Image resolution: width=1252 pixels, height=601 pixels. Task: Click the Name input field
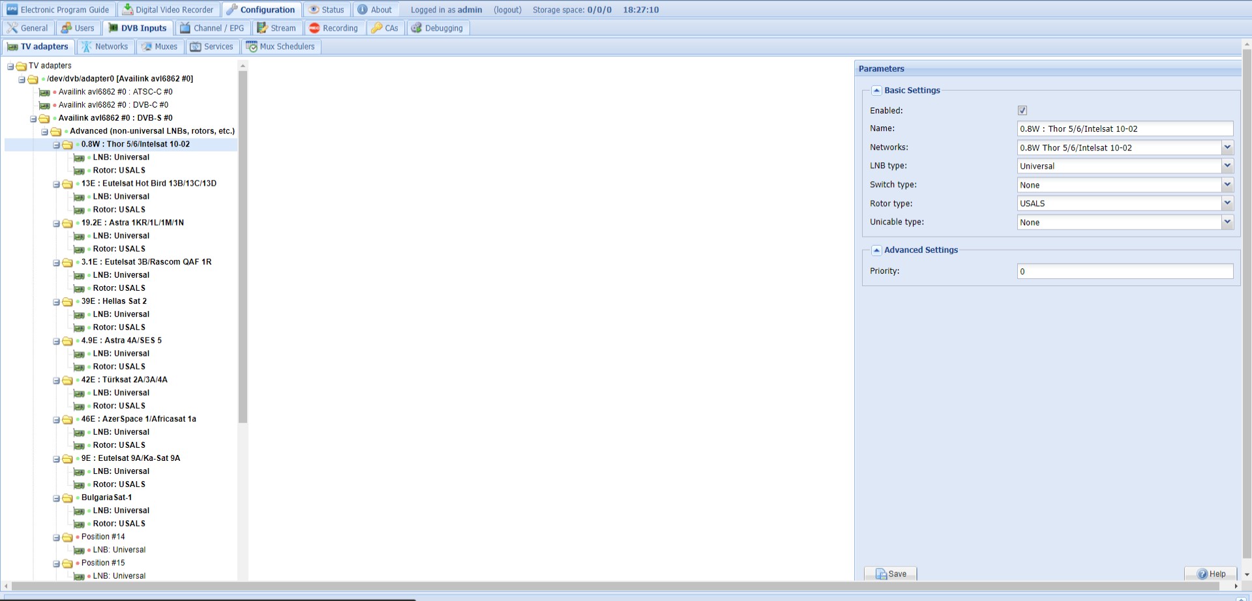(1125, 128)
